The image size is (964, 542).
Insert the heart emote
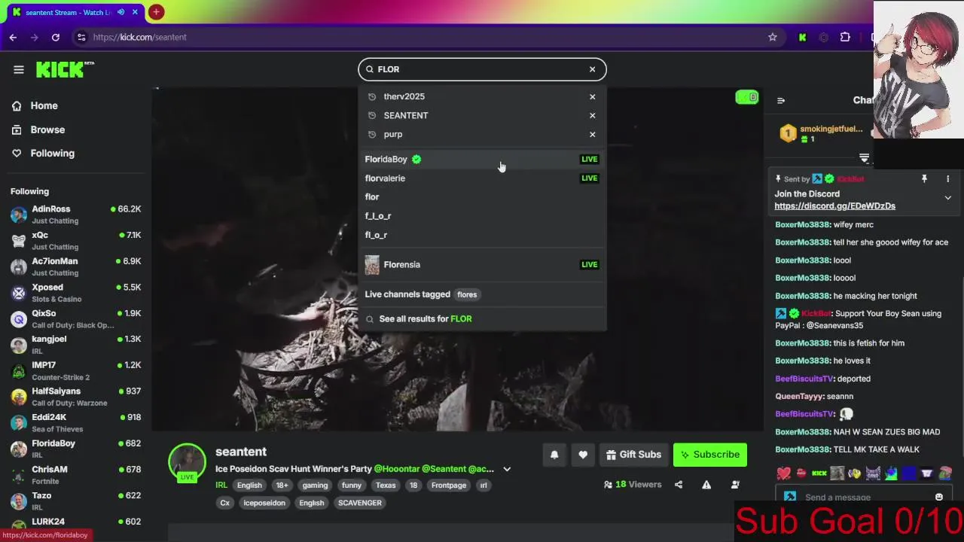pyautogui.click(x=783, y=473)
